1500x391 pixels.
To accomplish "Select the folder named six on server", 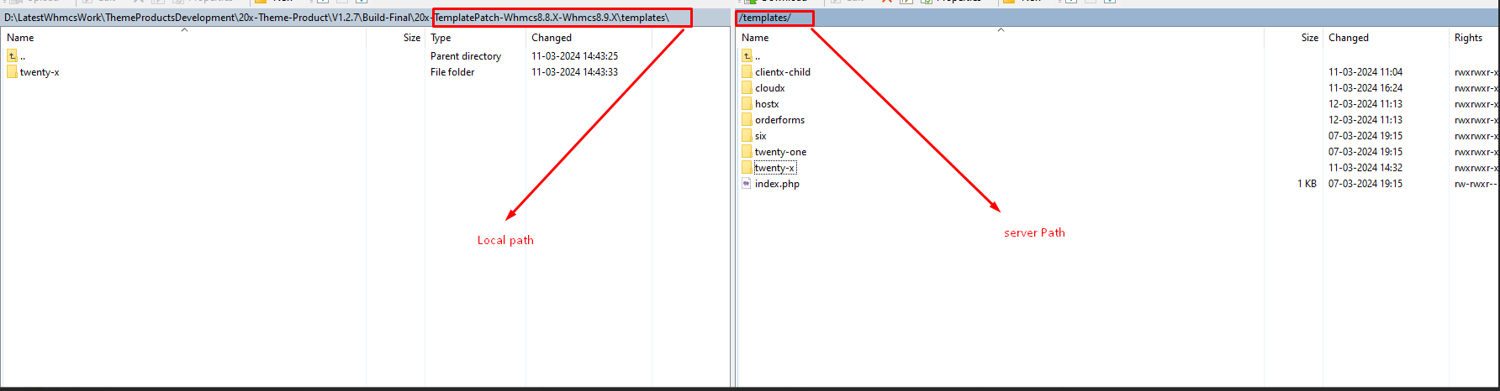I will click(760, 136).
